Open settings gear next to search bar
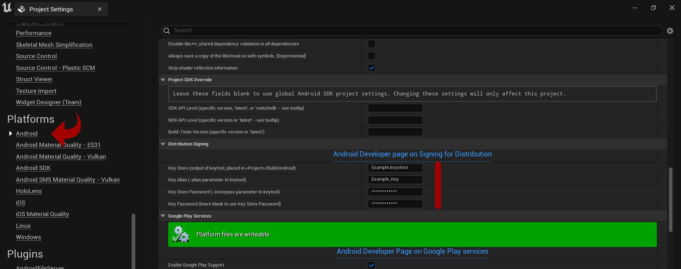 coord(670,31)
